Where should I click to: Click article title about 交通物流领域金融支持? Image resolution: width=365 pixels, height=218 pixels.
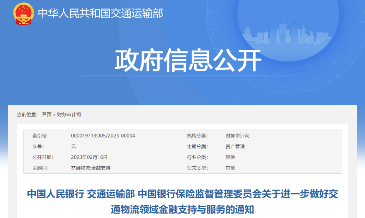(182, 202)
